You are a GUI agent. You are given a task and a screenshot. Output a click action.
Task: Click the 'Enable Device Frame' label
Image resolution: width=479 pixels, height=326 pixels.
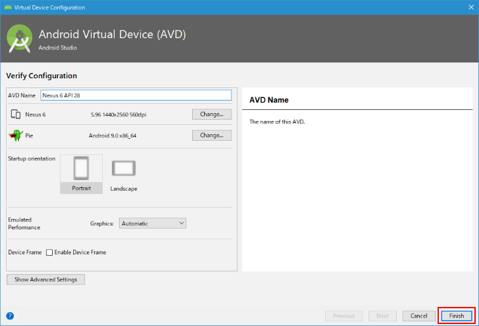80,252
